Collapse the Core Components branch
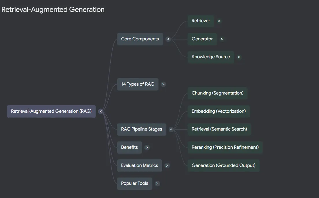The width and height of the screenshot is (319, 198). (x=168, y=39)
